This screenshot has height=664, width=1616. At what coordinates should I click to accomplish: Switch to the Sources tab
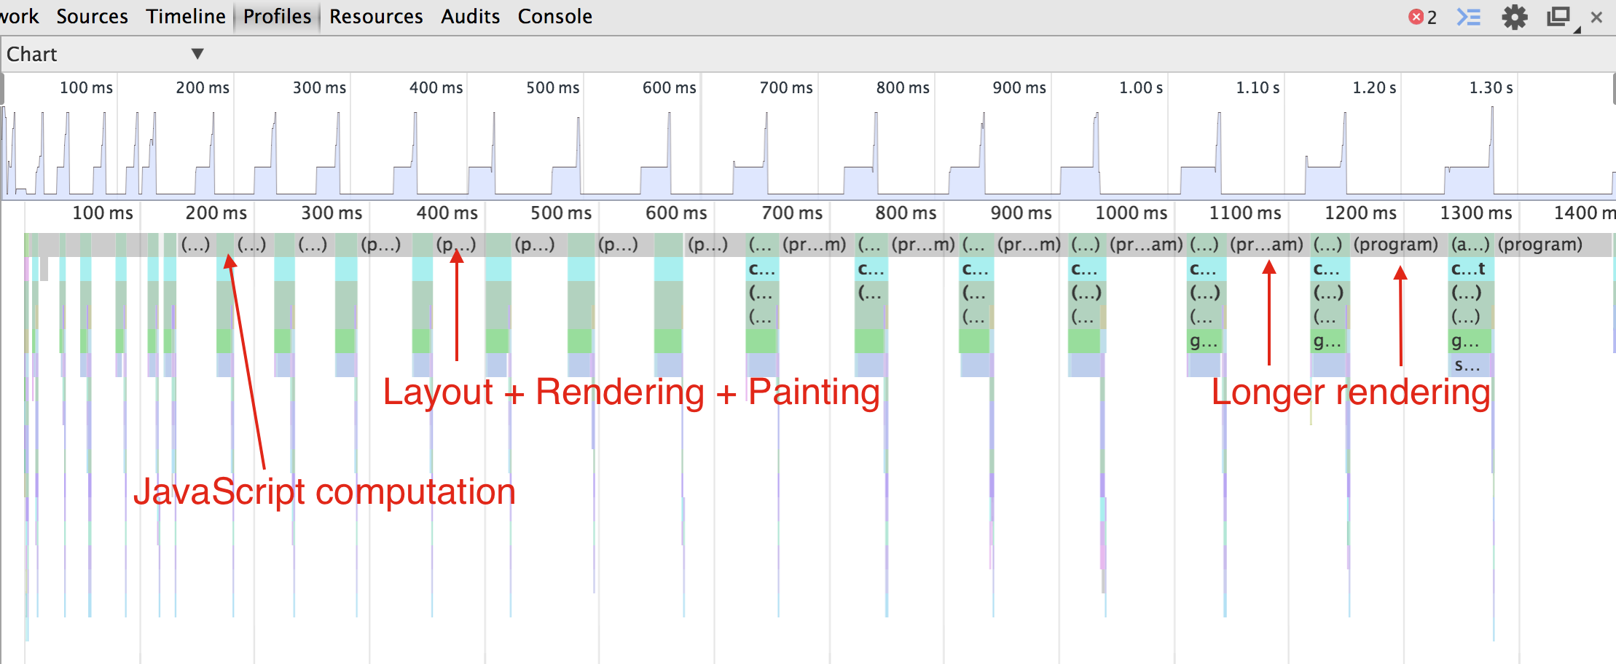click(92, 17)
